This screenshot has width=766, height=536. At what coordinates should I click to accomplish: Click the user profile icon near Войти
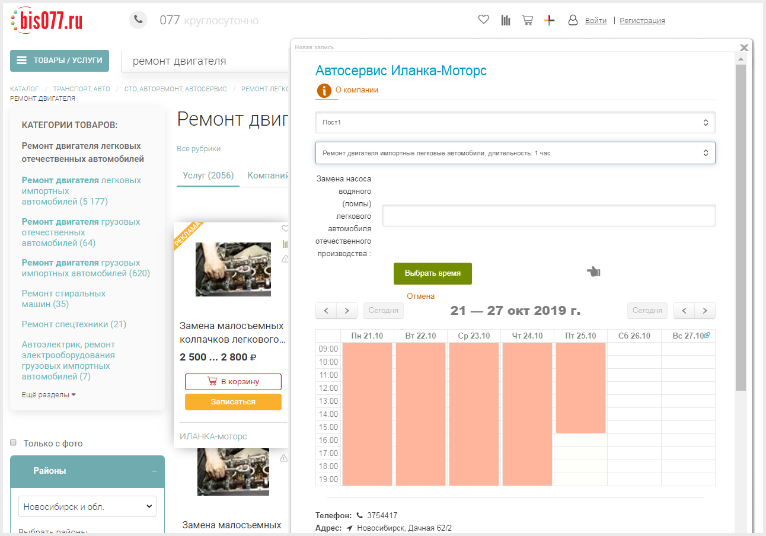click(573, 20)
